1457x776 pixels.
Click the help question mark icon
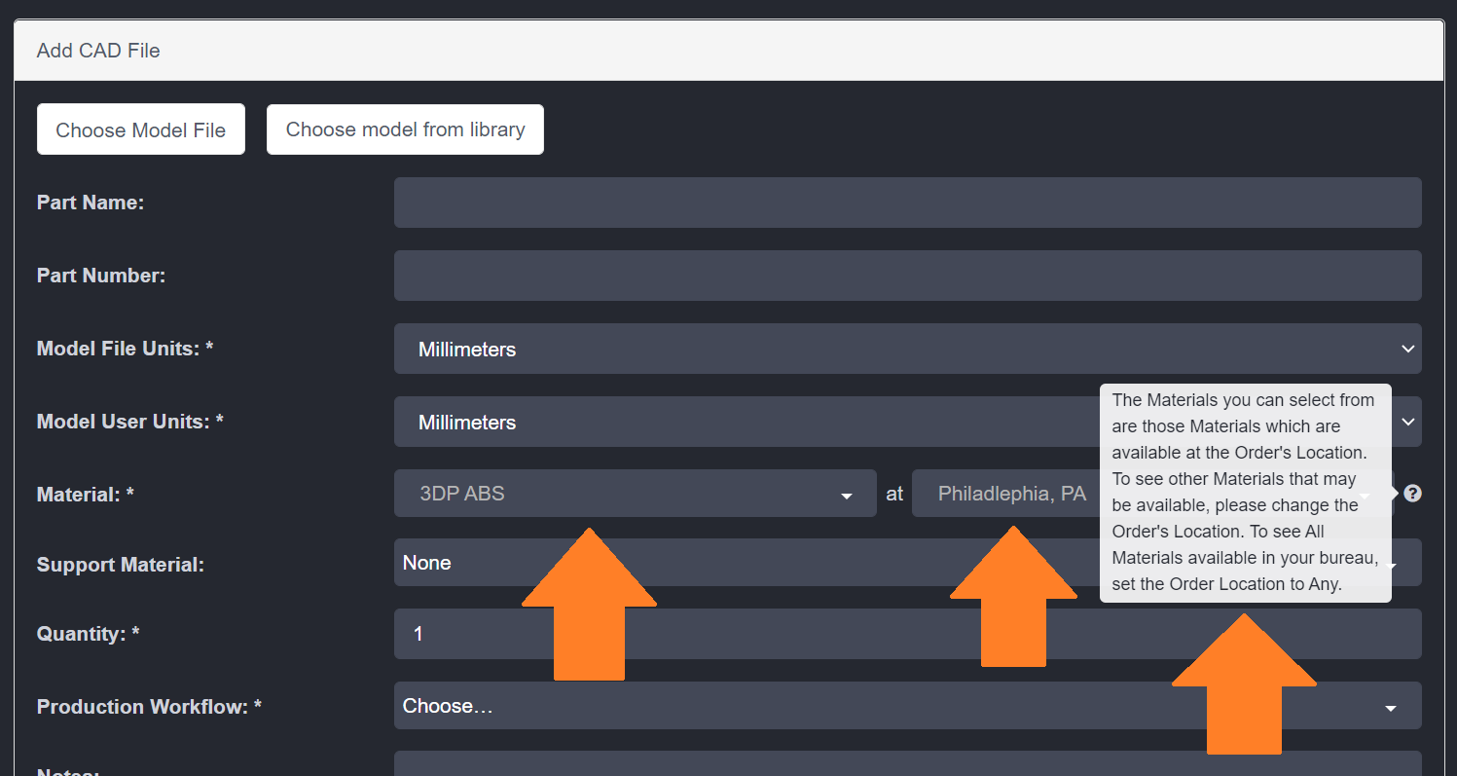tap(1412, 494)
